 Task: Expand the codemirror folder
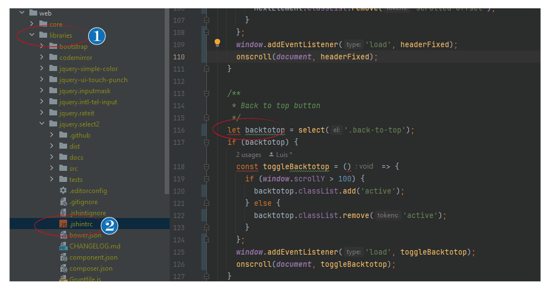click(42, 58)
